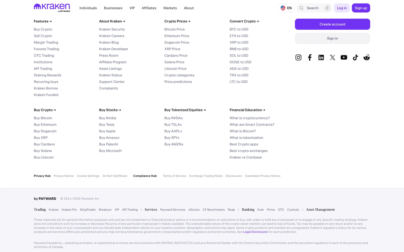Open Asset Management footer link
Image resolution: width=404 pixels, height=252 pixels.
tap(320, 209)
